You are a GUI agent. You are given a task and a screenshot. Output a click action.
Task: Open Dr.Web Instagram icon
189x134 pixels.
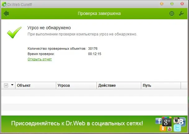pyautogui.click(x=176, y=120)
